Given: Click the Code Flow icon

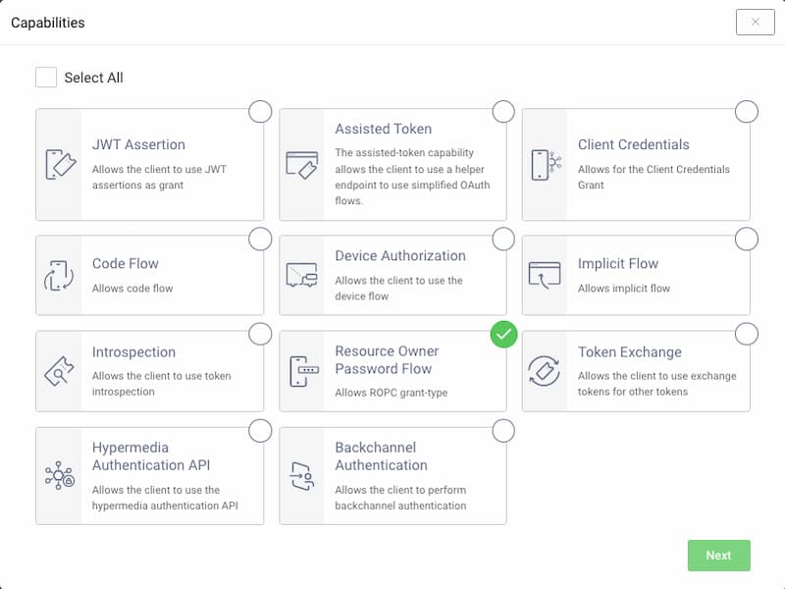Looking at the screenshot, I should (59, 275).
